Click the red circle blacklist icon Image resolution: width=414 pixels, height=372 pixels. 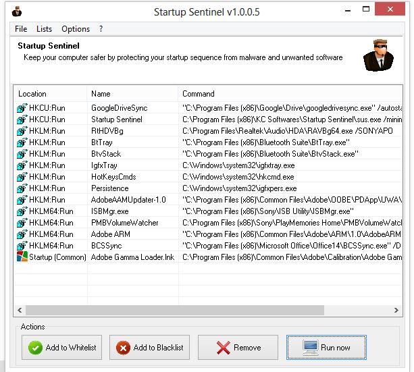(123, 348)
